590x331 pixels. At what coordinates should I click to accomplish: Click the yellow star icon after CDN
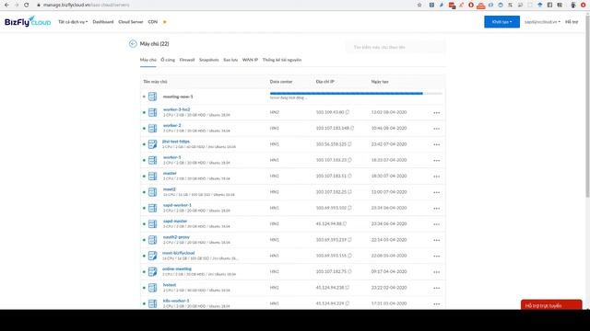[x=164, y=22]
